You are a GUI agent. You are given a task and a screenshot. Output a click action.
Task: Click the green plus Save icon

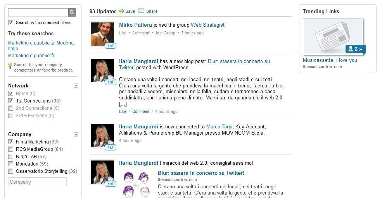[121, 11]
